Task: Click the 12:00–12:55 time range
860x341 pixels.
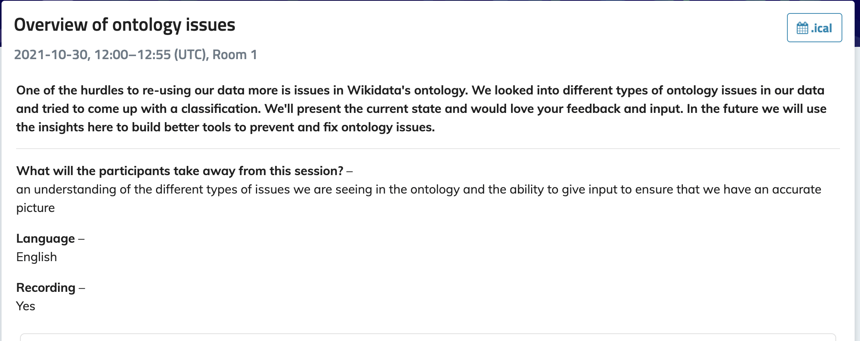Action: pyautogui.click(x=132, y=55)
